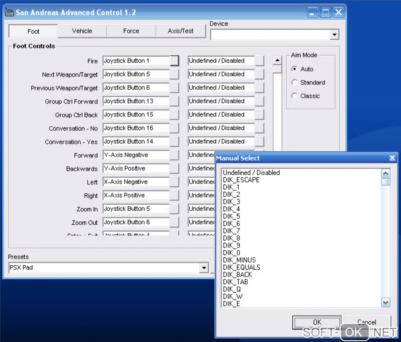Open the Force tab
401x342 pixels.
click(131, 31)
